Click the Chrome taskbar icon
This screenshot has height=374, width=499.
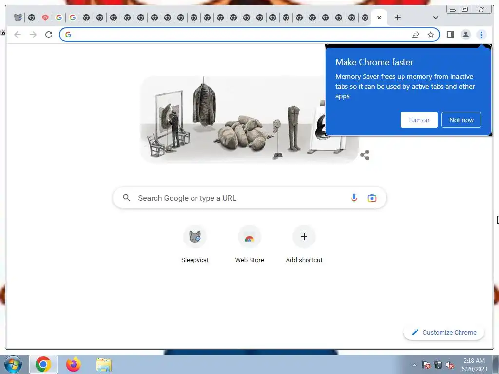pos(43,364)
